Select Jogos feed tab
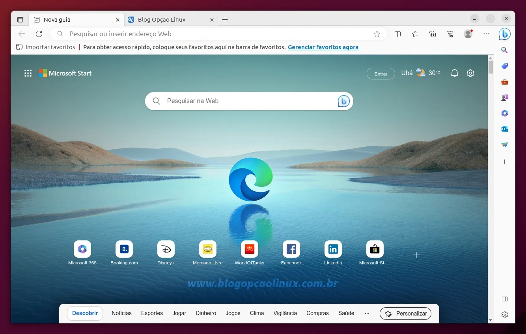The image size is (526, 334). 233,314
